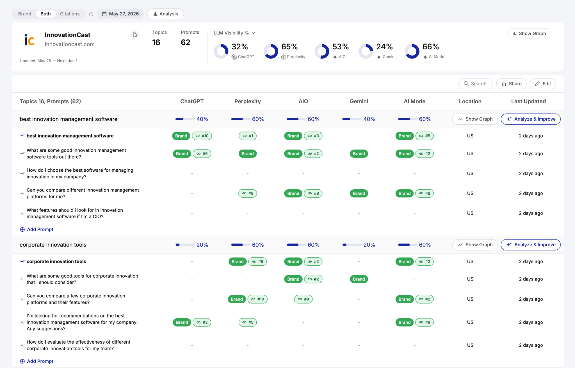Click the Gemini visibility donut chart

(x=366, y=51)
